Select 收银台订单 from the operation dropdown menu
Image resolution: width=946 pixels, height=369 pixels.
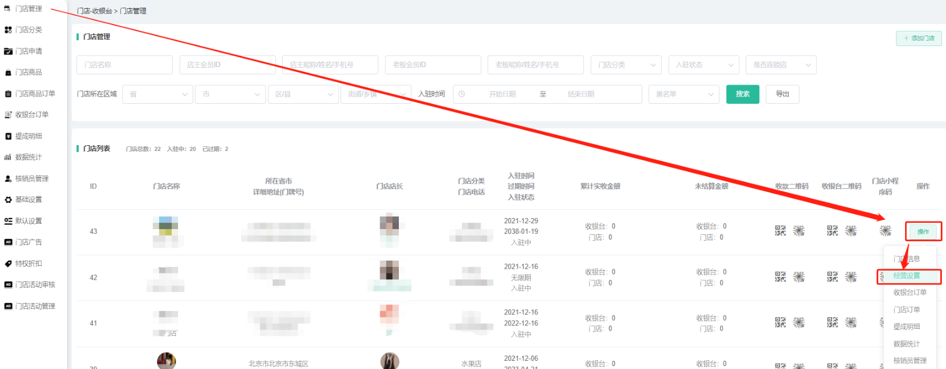(909, 293)
